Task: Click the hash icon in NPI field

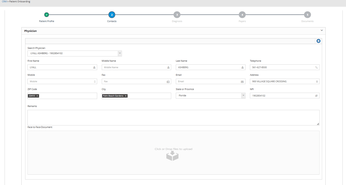Action: point(316,96)
